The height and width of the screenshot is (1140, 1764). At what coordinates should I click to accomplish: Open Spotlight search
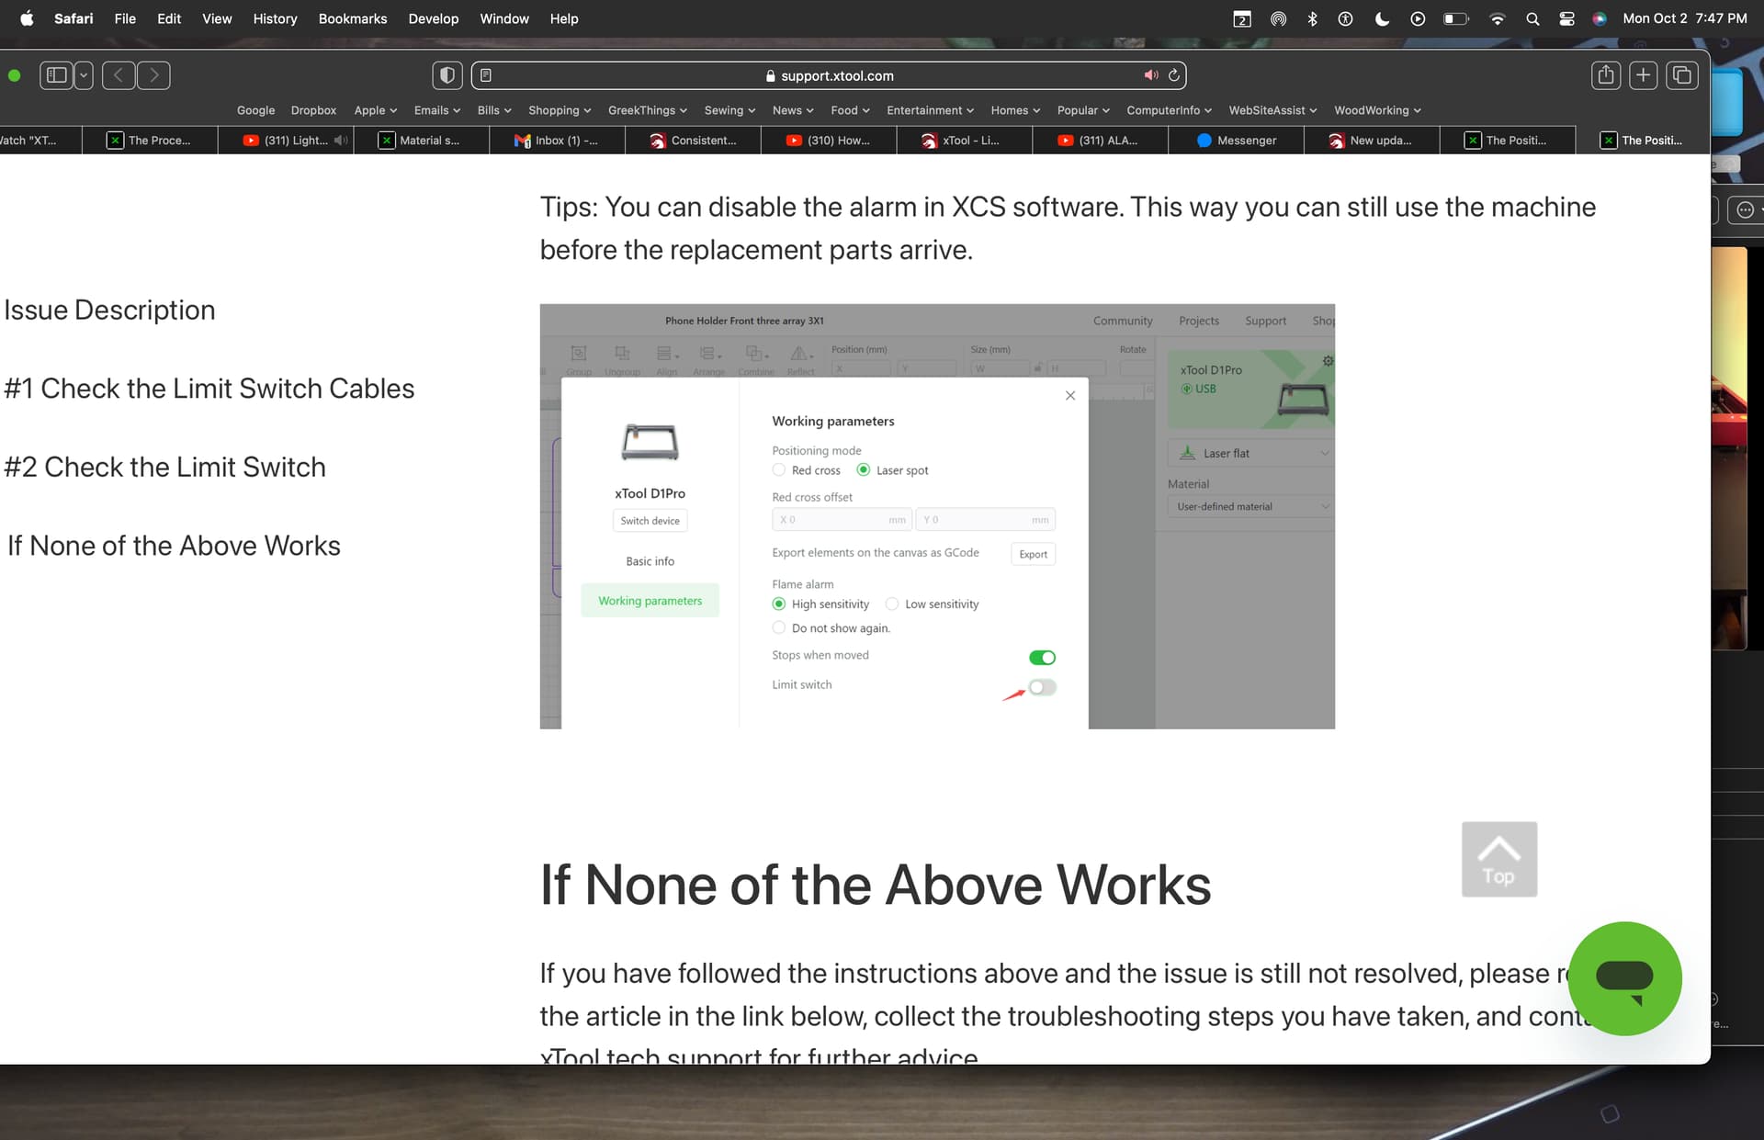(1532, 18)
